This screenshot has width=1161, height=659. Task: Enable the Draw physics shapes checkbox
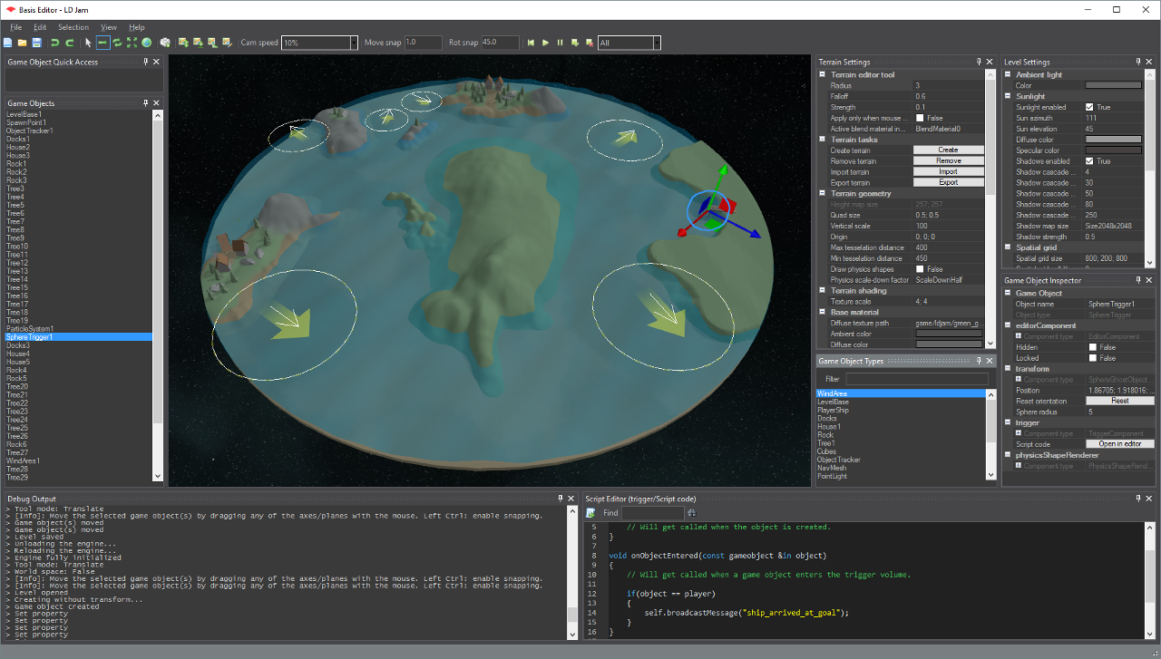920,269
